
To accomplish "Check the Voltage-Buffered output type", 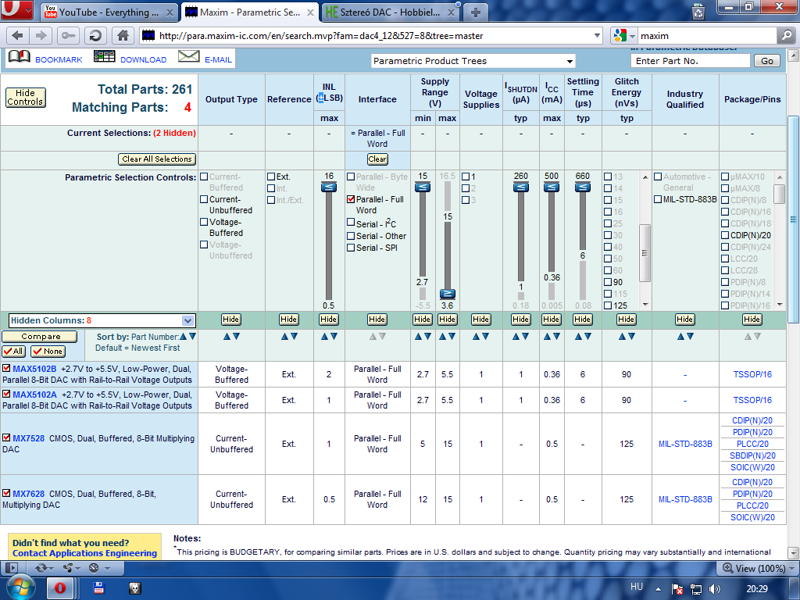I will [204, 222].
